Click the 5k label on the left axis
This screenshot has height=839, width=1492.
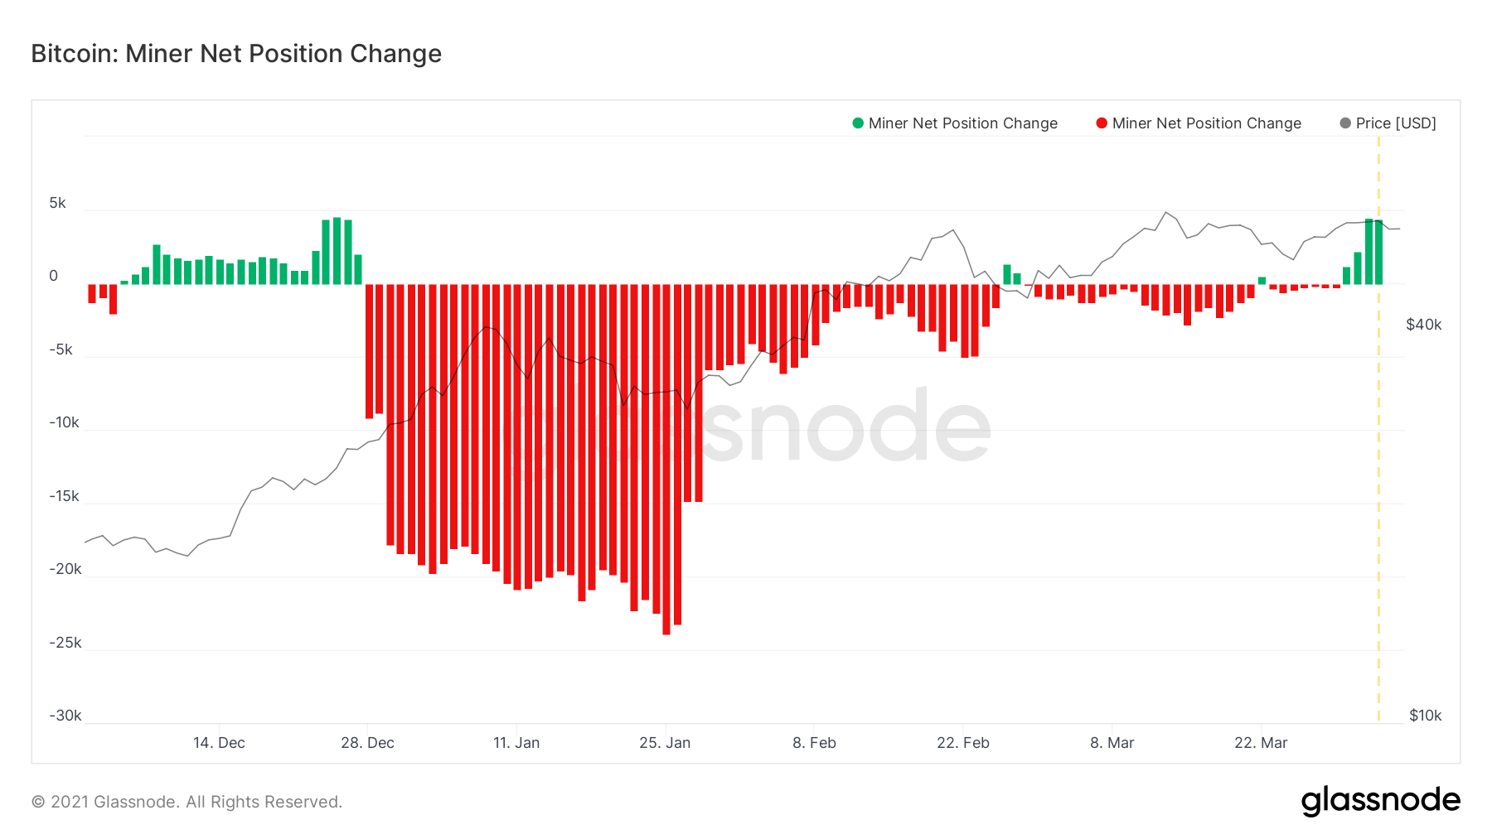click(57, 203)
